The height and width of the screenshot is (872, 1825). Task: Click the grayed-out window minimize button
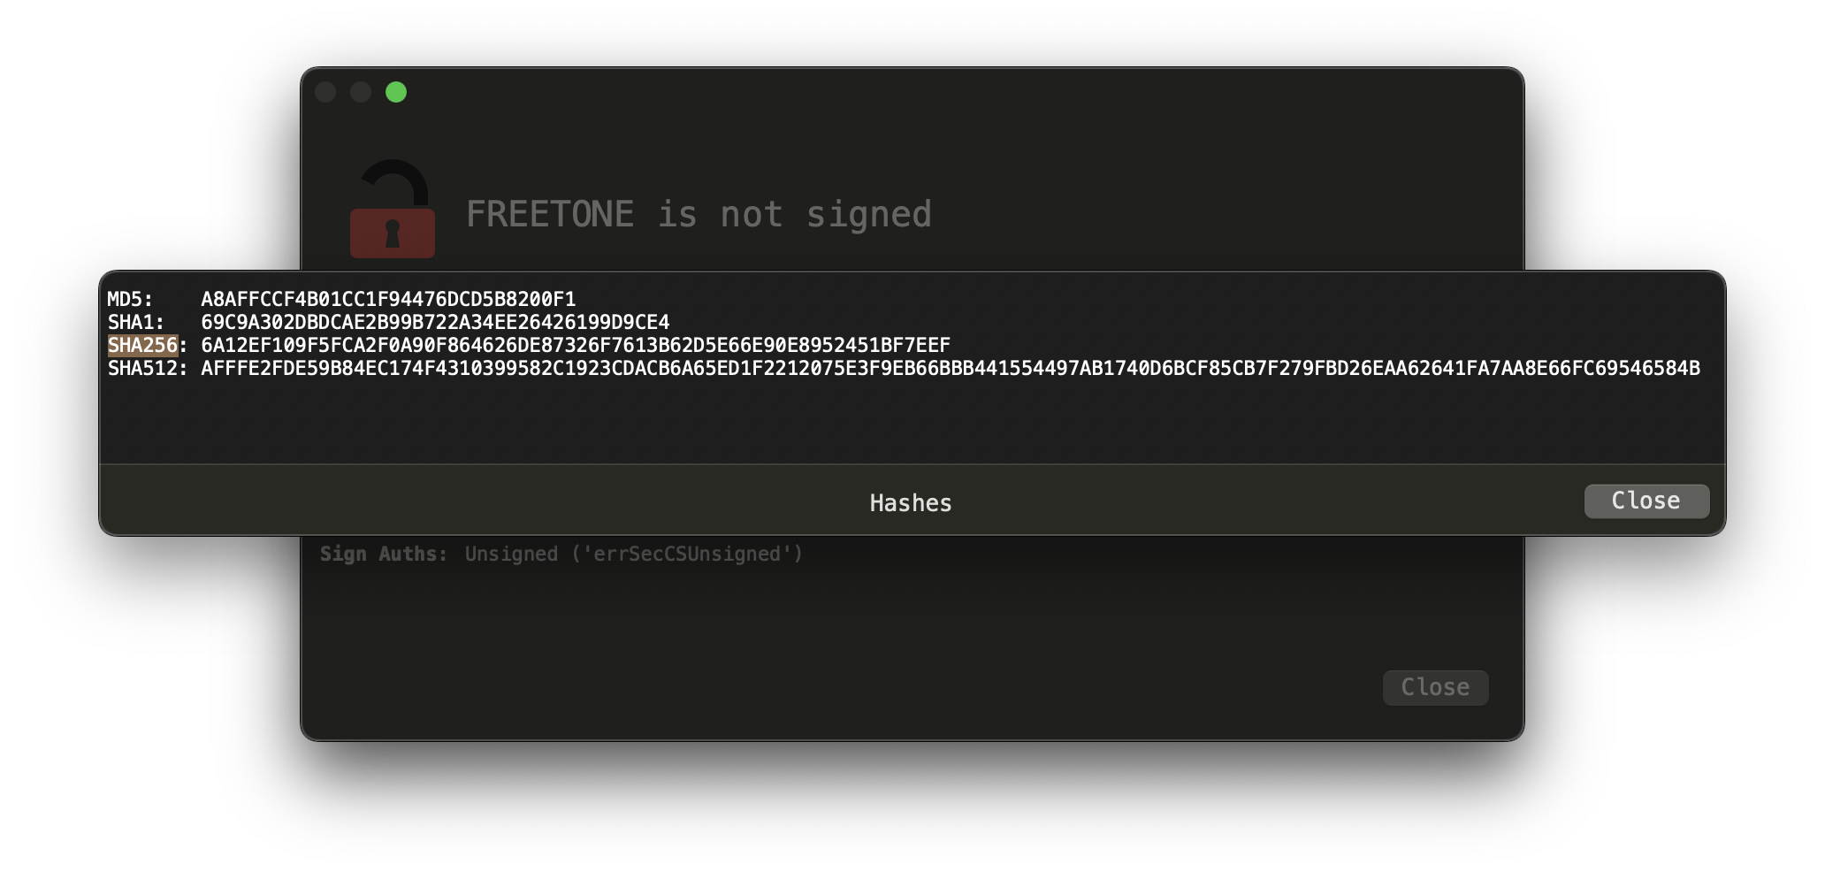click(x=361, y=92)
